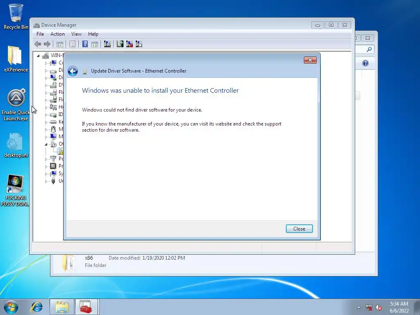Viewport: 420px width, 315px height.
Task: Select the Other devices question-mark icon
Action: click(53, 144)
